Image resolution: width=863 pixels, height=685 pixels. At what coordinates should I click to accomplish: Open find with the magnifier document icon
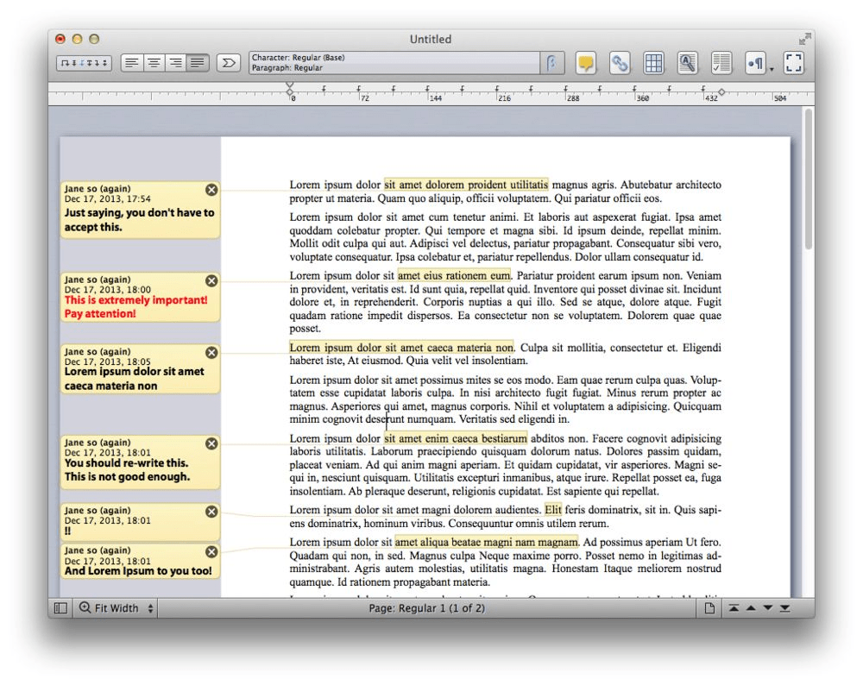point(687,63)
